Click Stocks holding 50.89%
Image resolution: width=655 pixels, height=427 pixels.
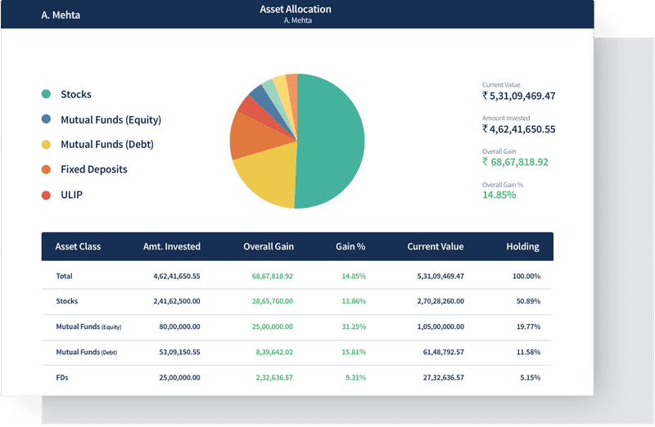tap(528, 301)
